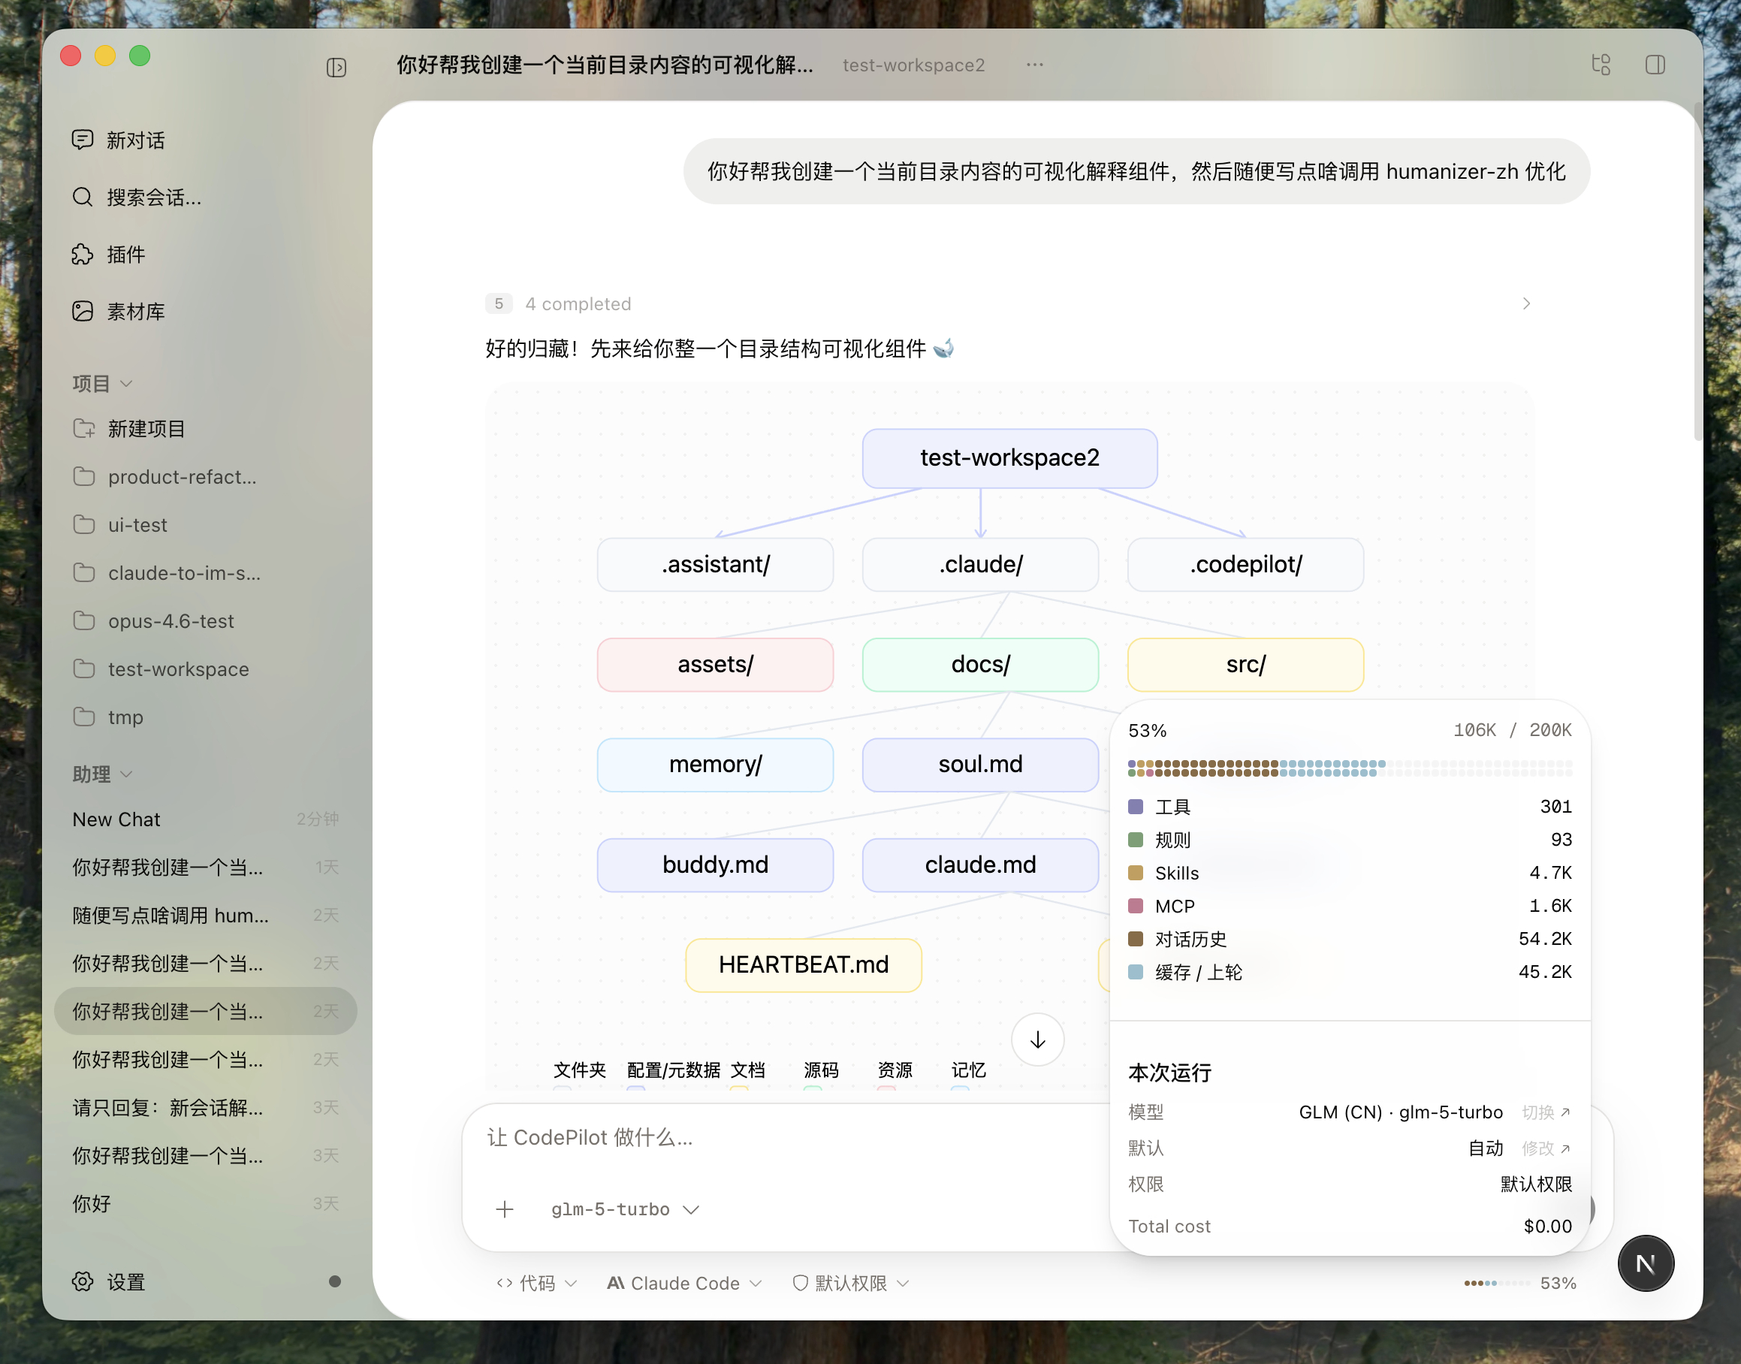Click the round N avatar button
Image resolution: width=1741 pixels, height=1364 pixels.
point(1645,1263)
